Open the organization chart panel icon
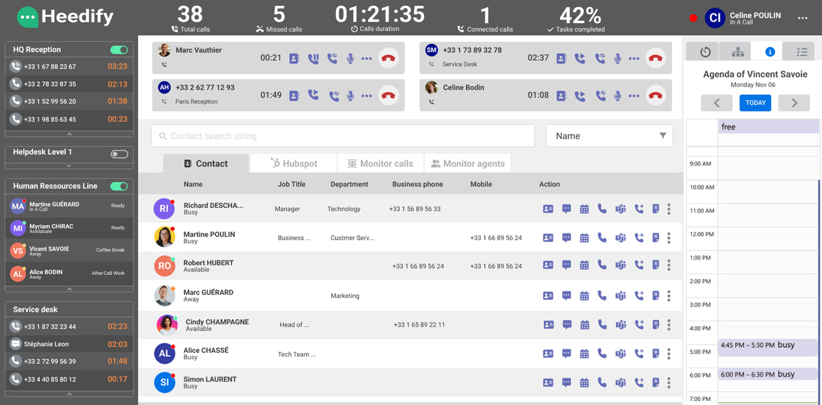The height and width of the screenshot is (405, 822). click(x=738, y=52)
